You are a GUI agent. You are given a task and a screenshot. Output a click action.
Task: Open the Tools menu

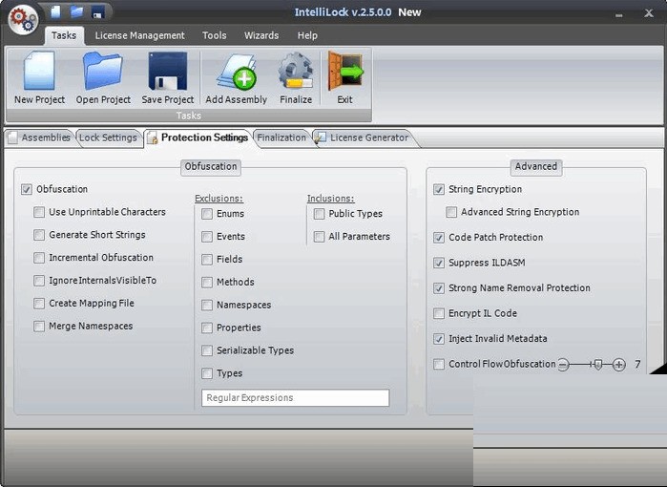[x=215, y=35]
